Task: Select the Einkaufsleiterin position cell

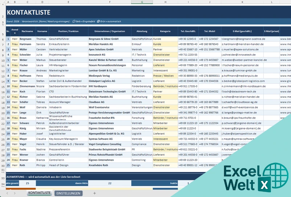Action: point(68,44)
